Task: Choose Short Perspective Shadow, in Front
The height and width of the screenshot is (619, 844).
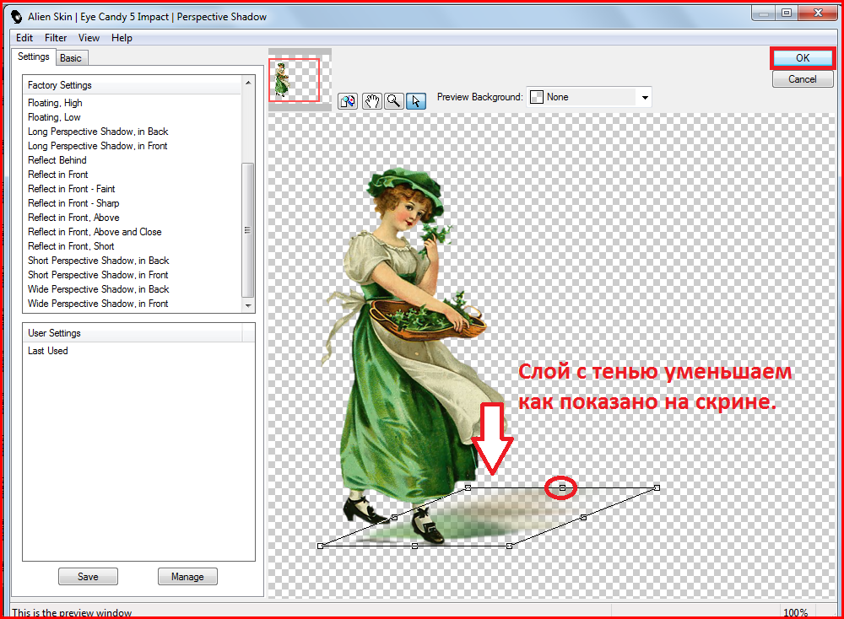Action: tap(98, 275)
